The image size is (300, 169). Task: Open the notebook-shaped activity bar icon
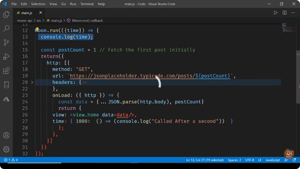click(6, 85)
